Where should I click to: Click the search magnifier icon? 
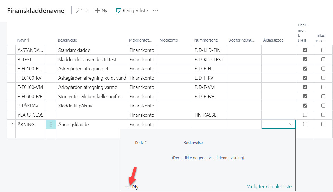(x=79, y=11)
